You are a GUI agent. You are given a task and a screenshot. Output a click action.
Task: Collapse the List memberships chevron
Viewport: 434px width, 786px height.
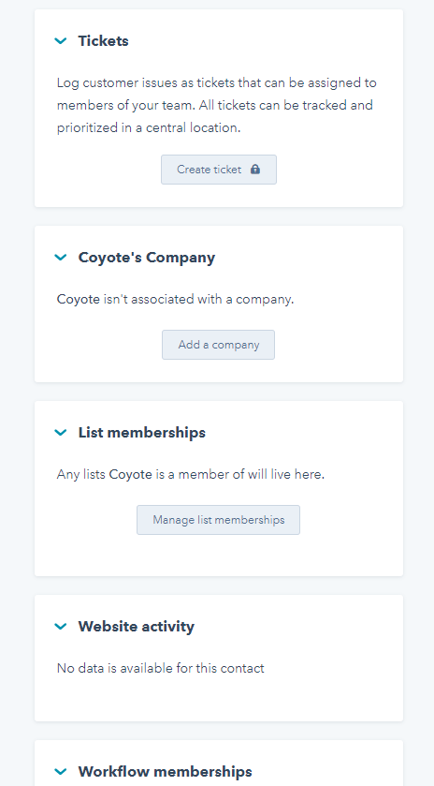61,432
